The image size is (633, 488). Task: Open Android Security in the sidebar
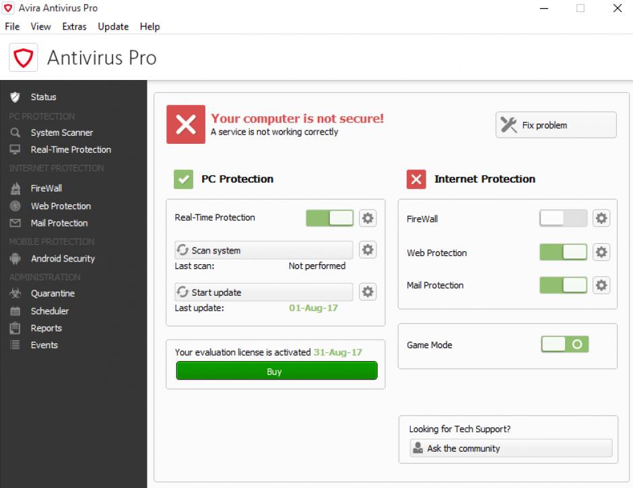point(63,259)
